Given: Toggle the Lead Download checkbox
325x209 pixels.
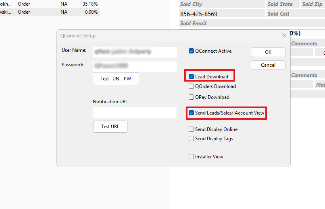Looking at the screenshot, I should pyautogui.click(x=191, y=77).
